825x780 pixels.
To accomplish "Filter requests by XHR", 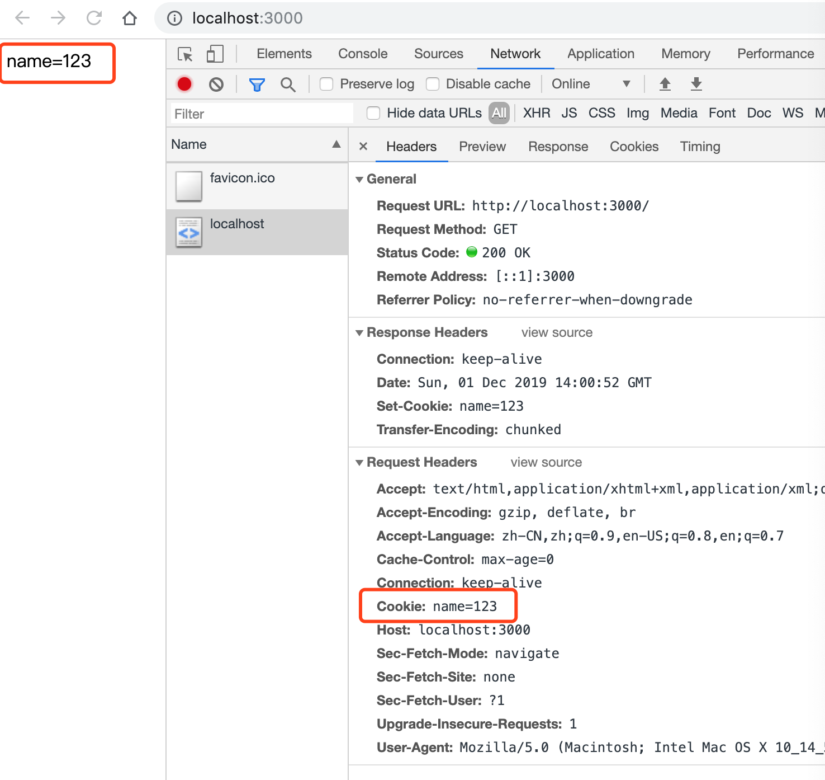I will [537, 113].
